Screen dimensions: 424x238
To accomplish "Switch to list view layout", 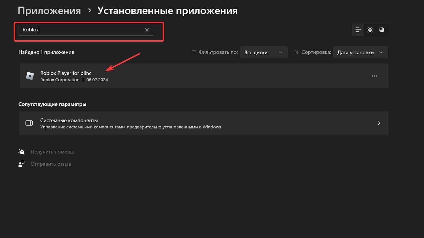I will click(358, 30).
